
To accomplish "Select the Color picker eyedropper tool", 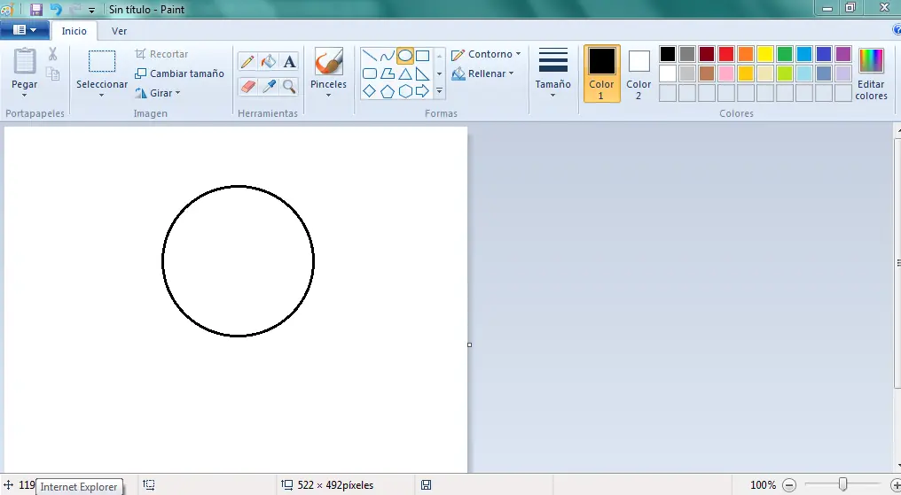I will point(269,87).
